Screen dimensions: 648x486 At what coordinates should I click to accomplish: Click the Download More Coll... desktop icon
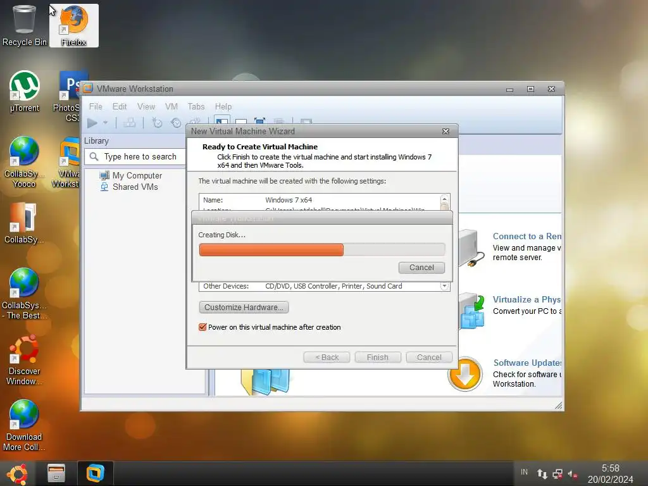(x=24, y=425)
